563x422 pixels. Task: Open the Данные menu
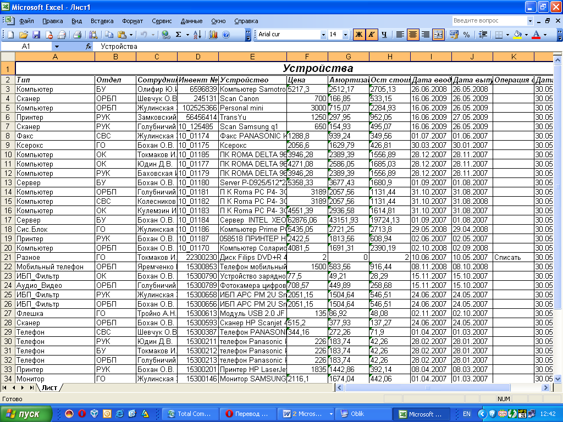tap(191, 21)
